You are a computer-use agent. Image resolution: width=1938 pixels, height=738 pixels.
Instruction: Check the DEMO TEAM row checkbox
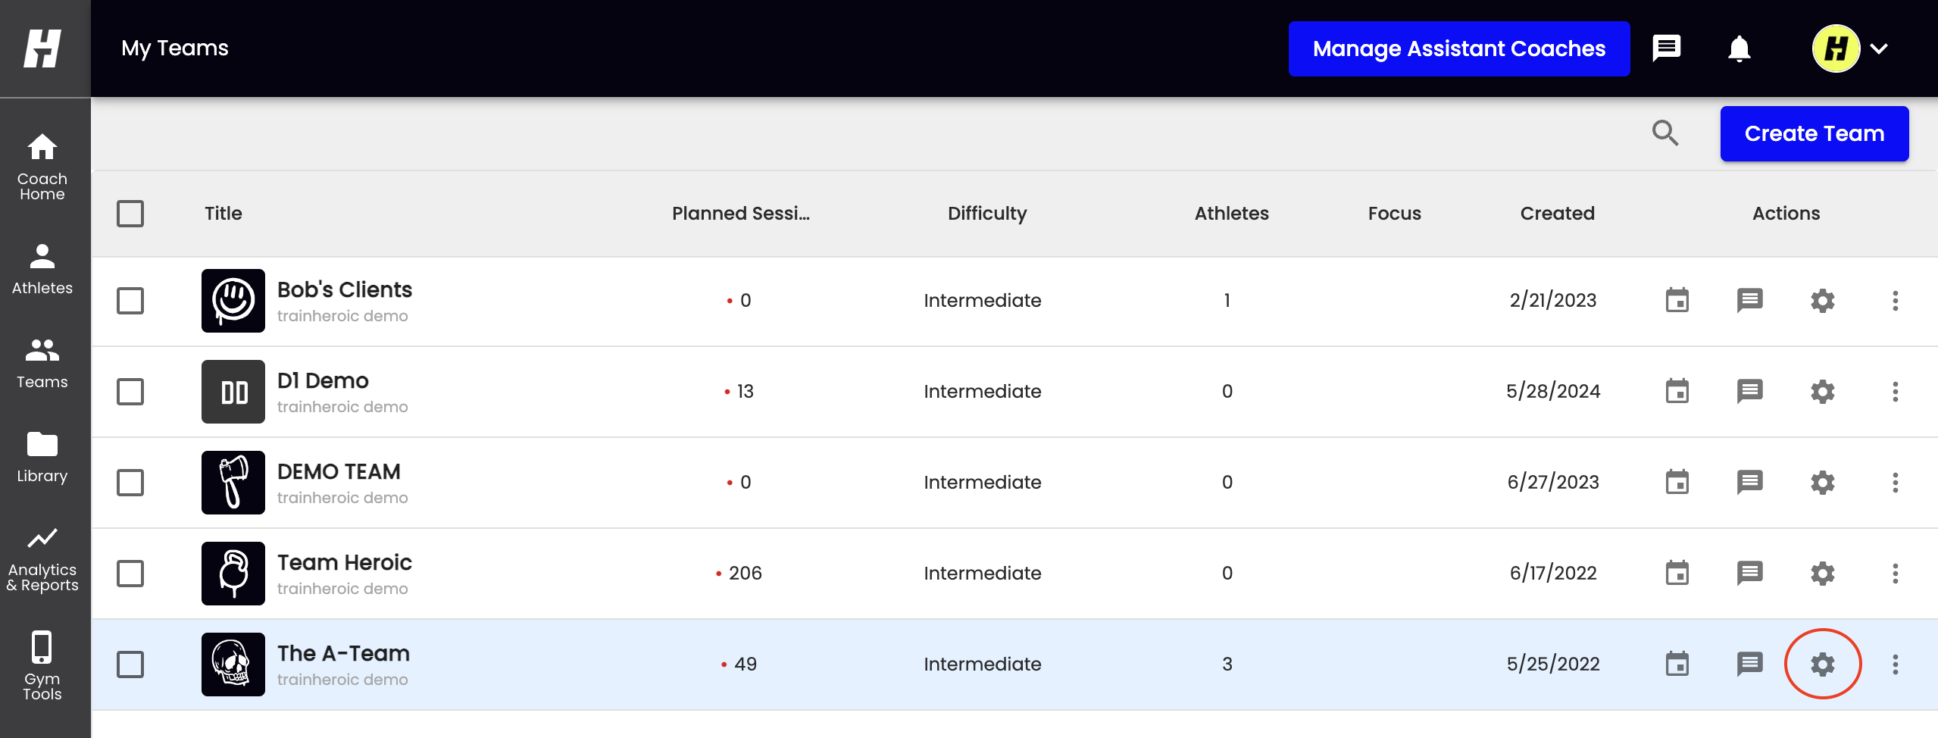tap(130, 483)
